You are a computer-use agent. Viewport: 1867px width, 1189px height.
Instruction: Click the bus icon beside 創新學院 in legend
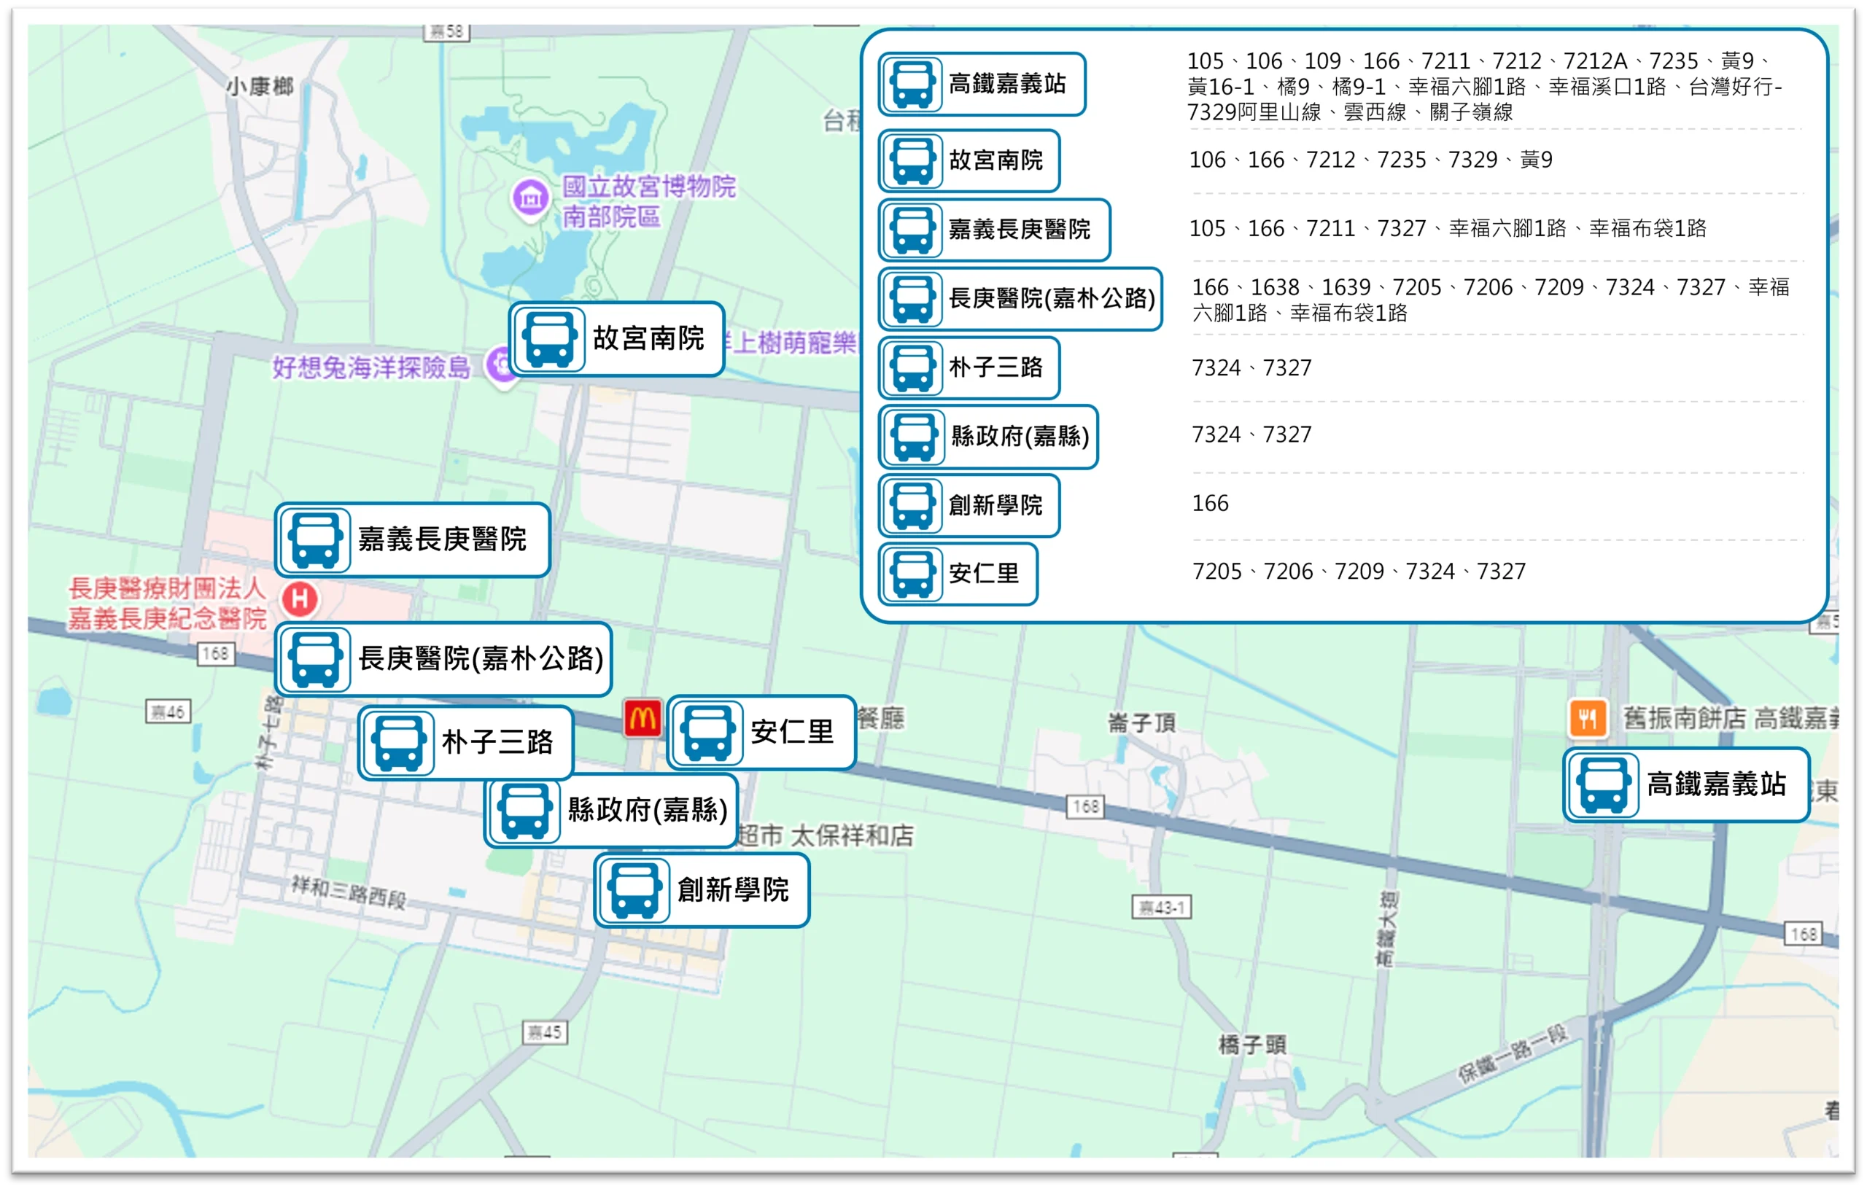click(x=915, y=504)
